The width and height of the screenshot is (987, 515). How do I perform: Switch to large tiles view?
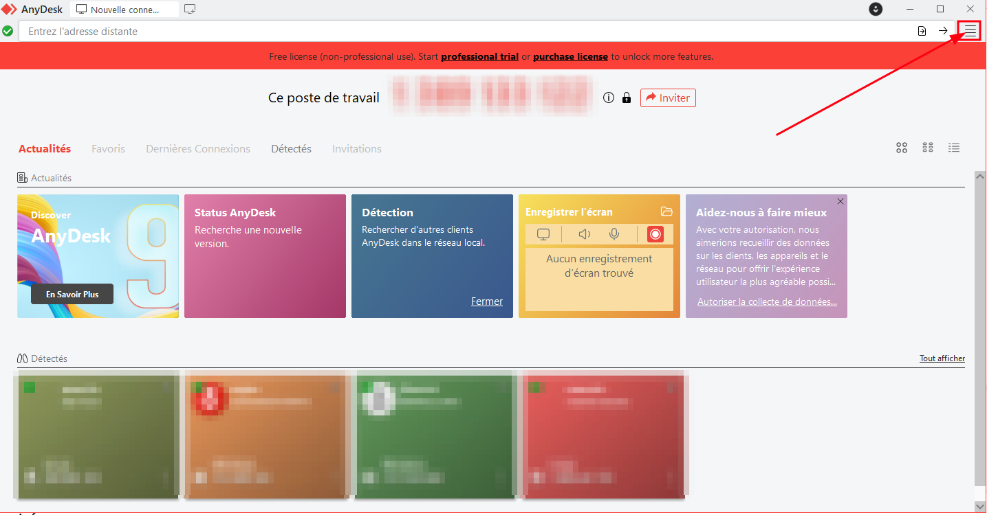tap(902, 148)
